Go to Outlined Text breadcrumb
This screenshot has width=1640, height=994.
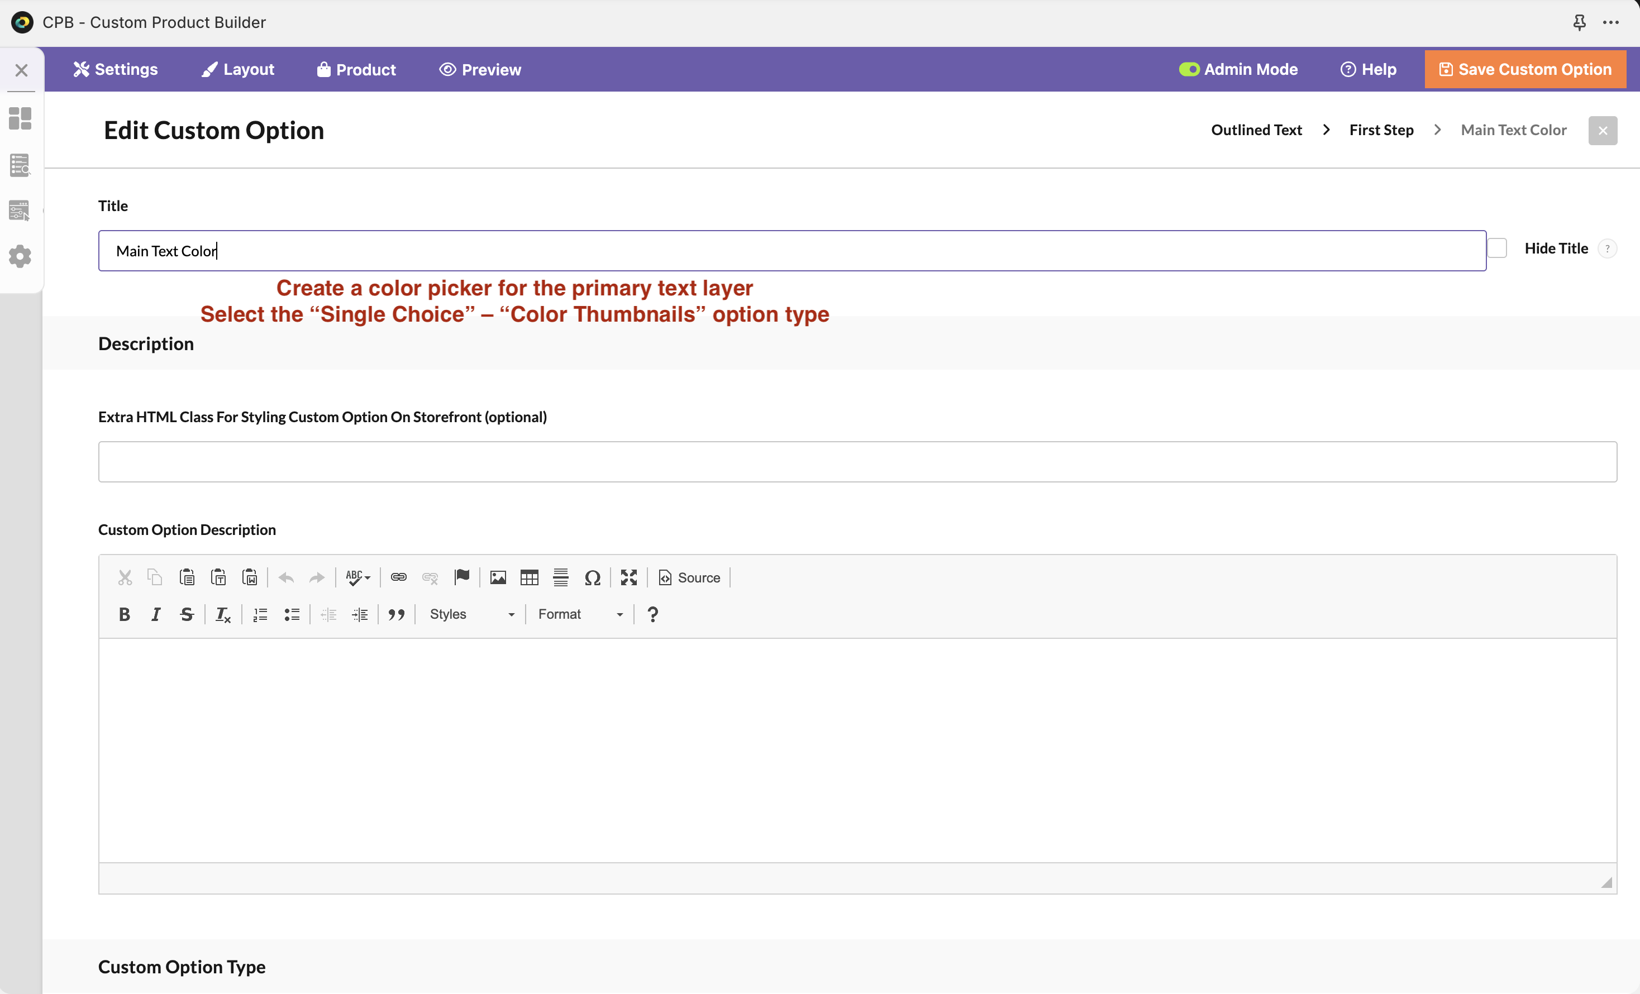click(x=1256, y=130)
